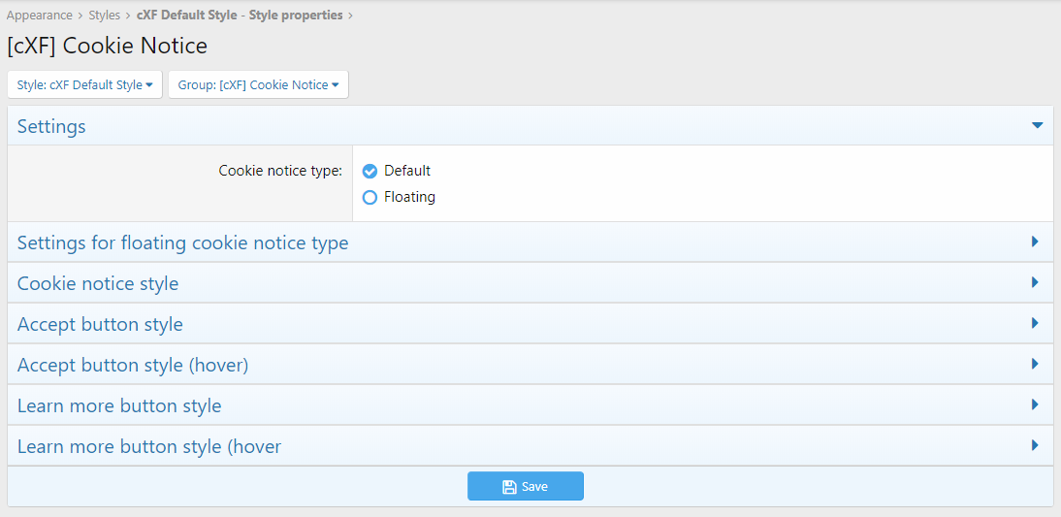Open Styles breadcrumb link
Screen dimensions: 1061x517
point(105,16)
